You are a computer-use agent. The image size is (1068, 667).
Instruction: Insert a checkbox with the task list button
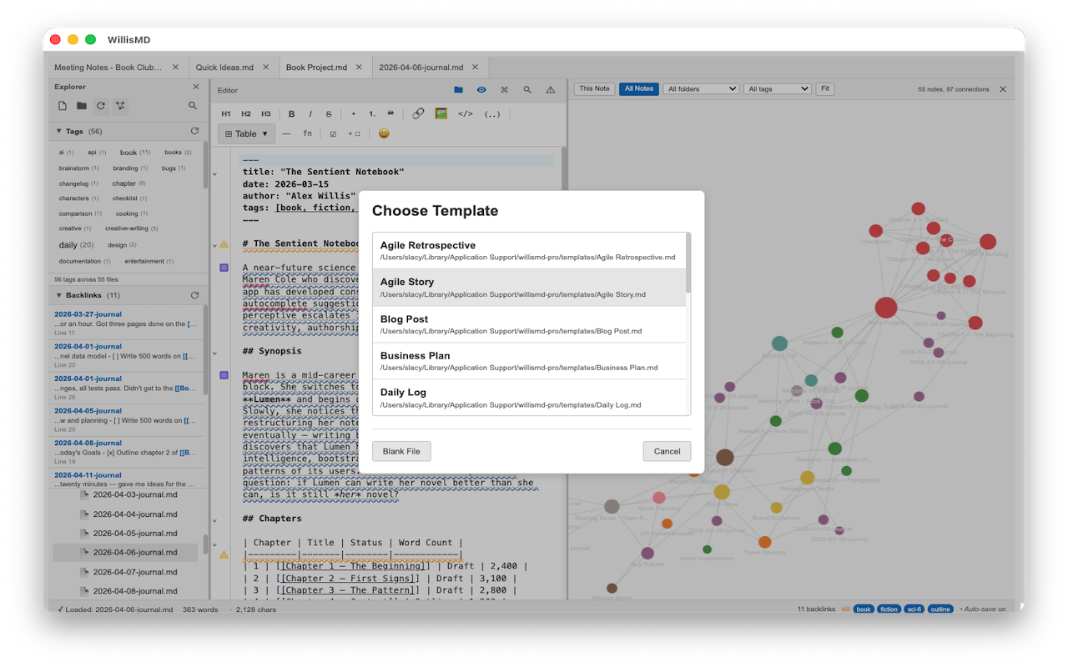[333, 133]
